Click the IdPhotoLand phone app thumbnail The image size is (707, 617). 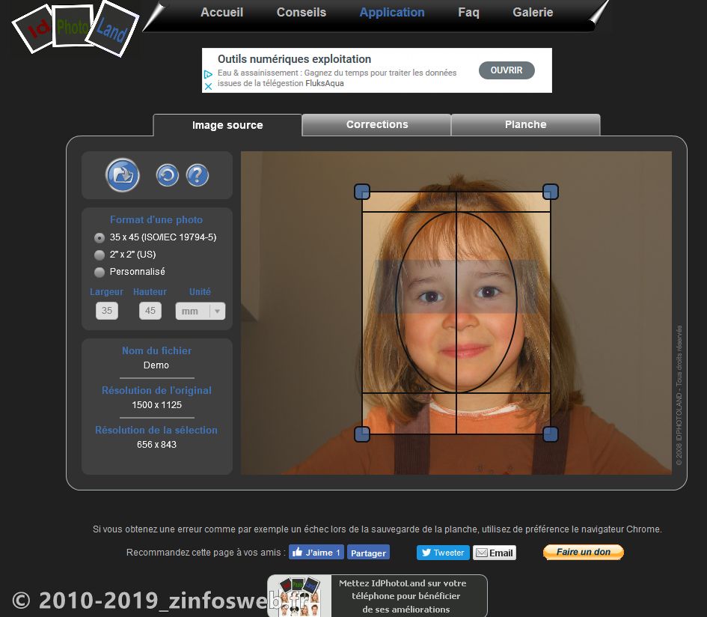[299, 595]
